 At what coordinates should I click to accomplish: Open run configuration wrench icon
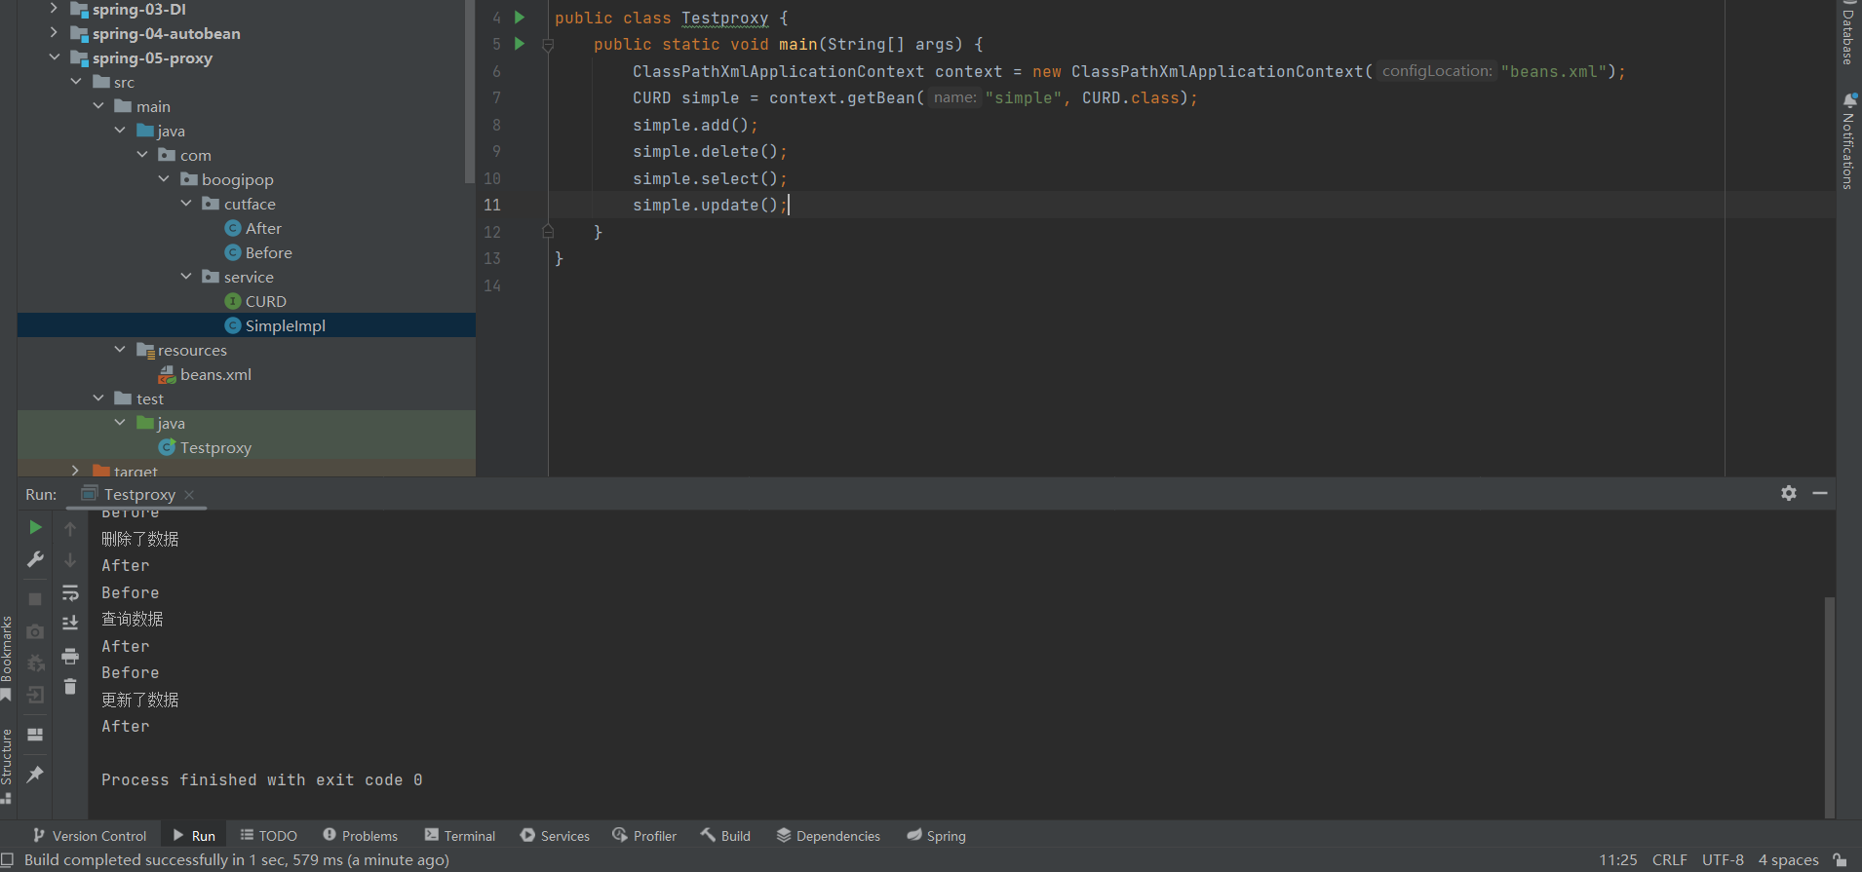pos(35,559)
